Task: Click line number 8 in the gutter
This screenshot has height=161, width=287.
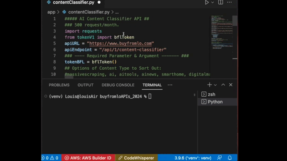Action: 54,62
